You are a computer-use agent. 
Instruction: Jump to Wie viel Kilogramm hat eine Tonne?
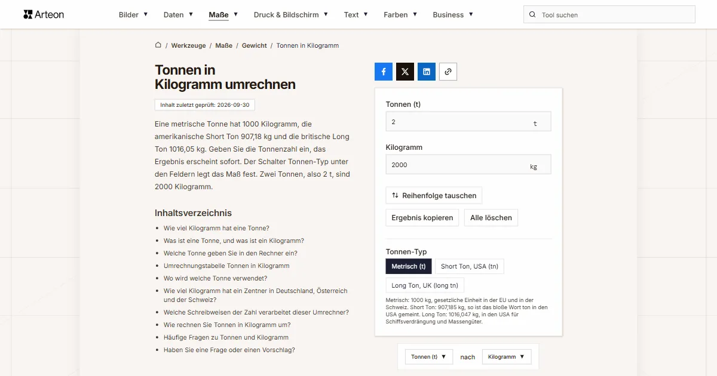pyautogui.click(x=216, y=228)
